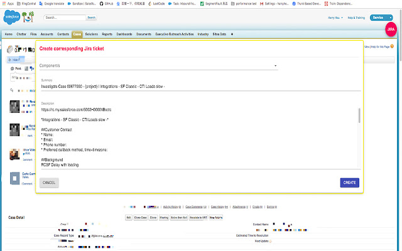Click the Salesforce cloud logo
402x251 pixels.
[12, 17]
